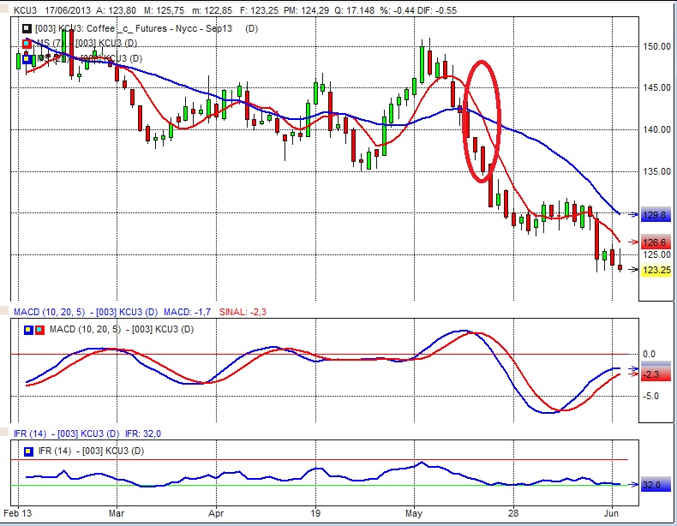Click the blue MACD legend square
This screenshot has height=526, width=677.
tap(28, 330)
